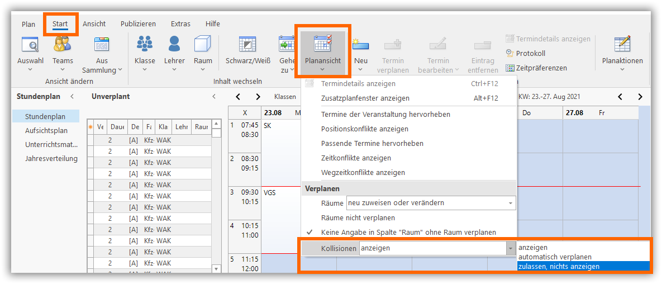This screenshot has height=284, width=662.
Task: Click Termin verplanen icon
Action: point(393,44)
